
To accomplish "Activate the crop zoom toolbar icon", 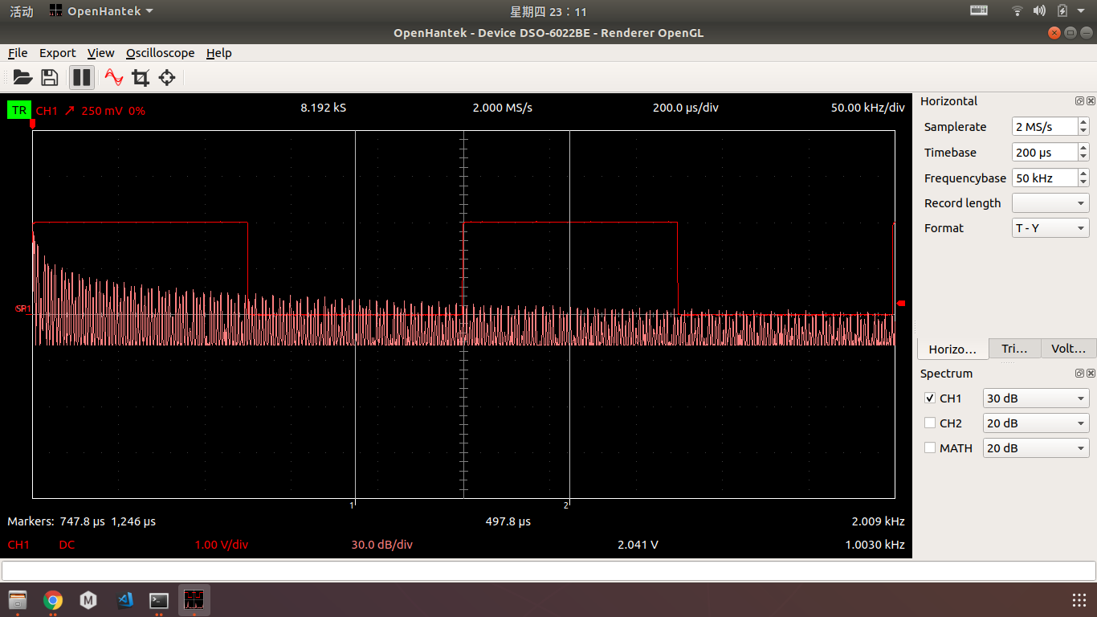I will click(x=141, y=78).
